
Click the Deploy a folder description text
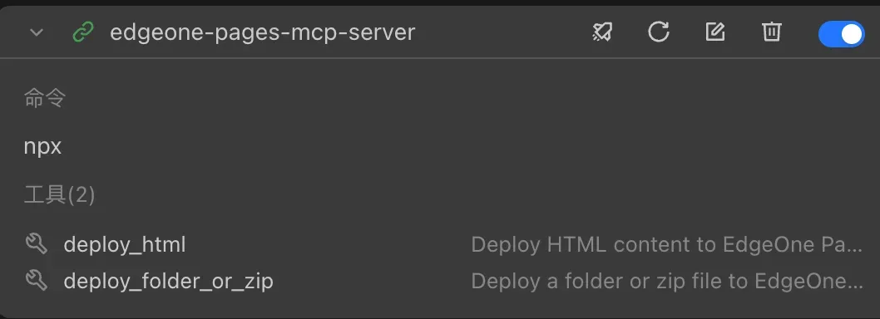point(667,281)
